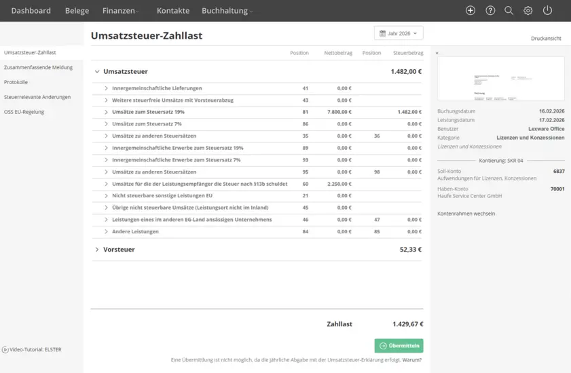Open the Buchhaltung menu
The image size is (571, 373).
point(227,11)
